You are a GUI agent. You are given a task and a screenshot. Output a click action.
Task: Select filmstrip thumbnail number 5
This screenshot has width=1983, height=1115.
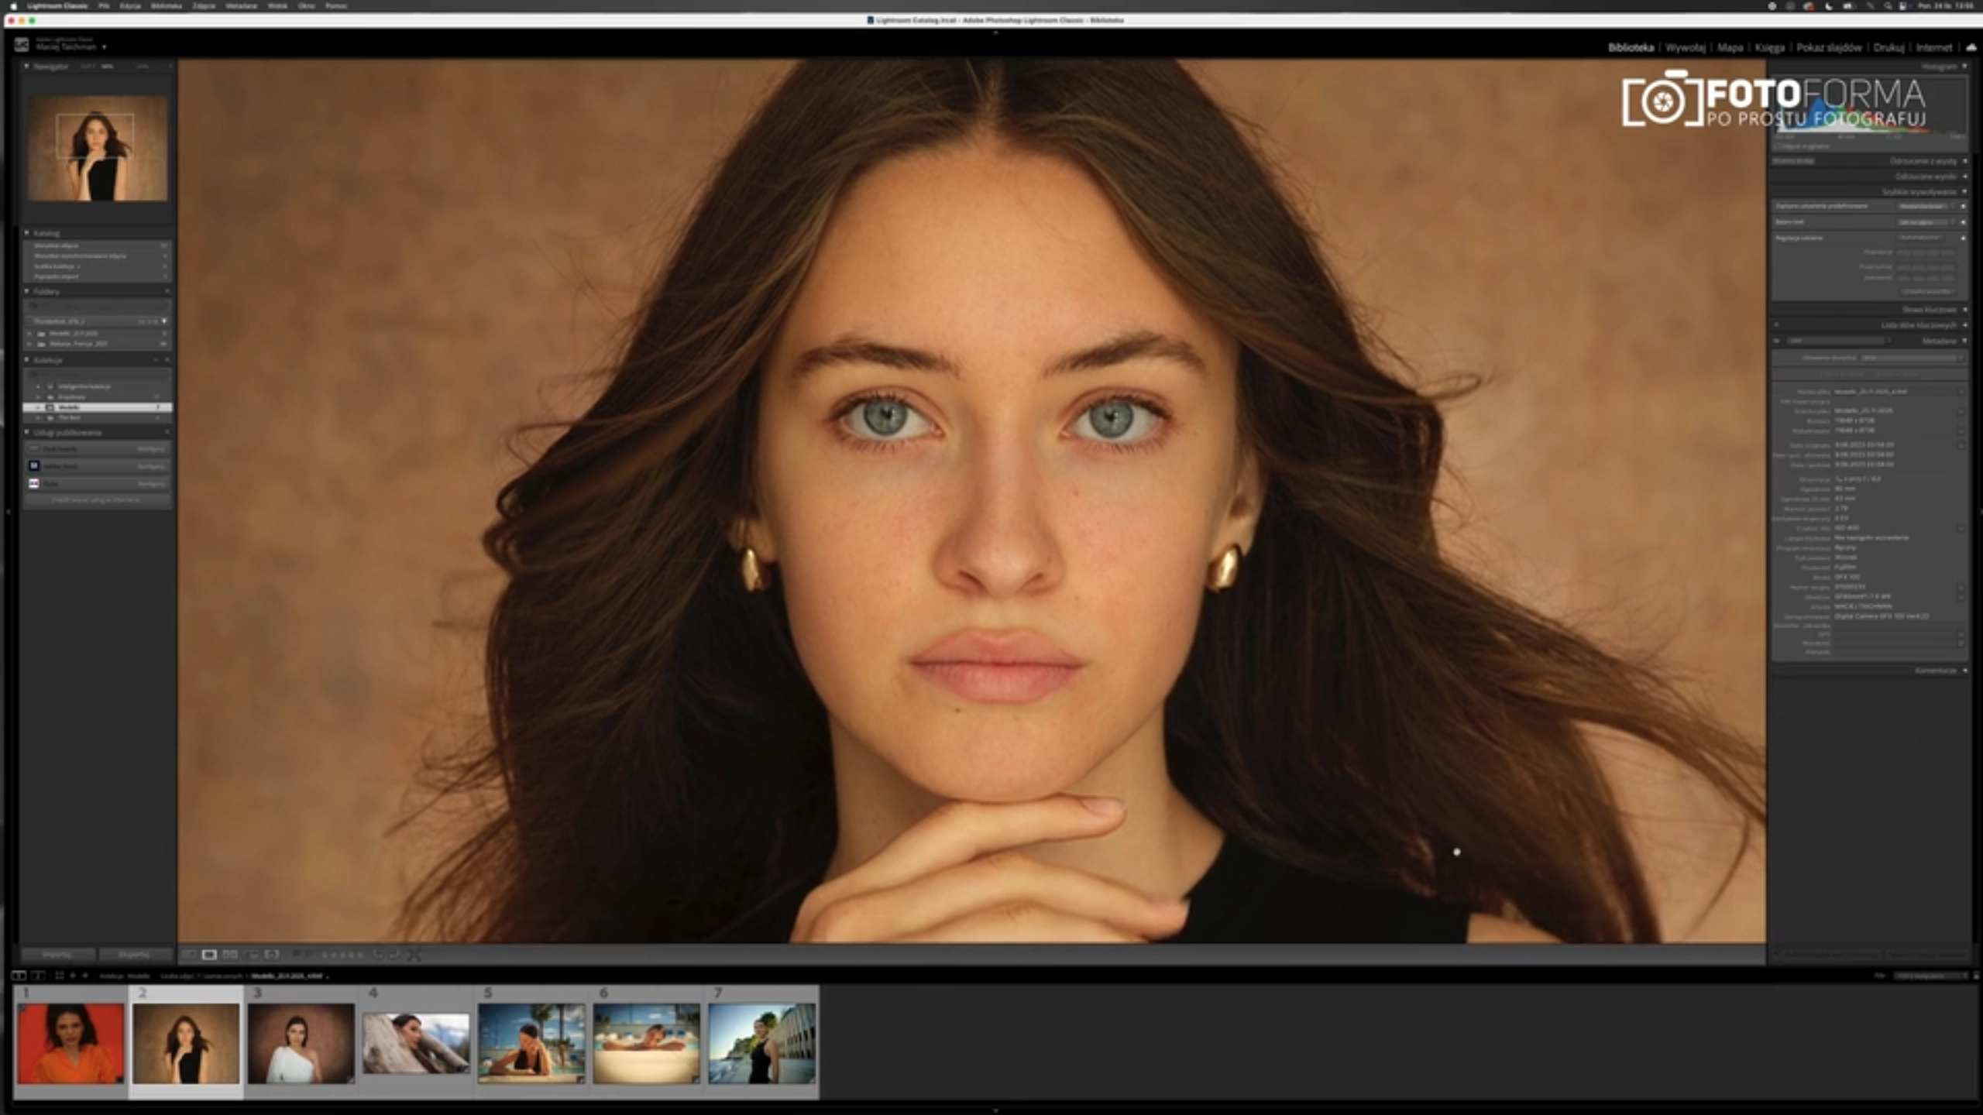(531, 1043)
